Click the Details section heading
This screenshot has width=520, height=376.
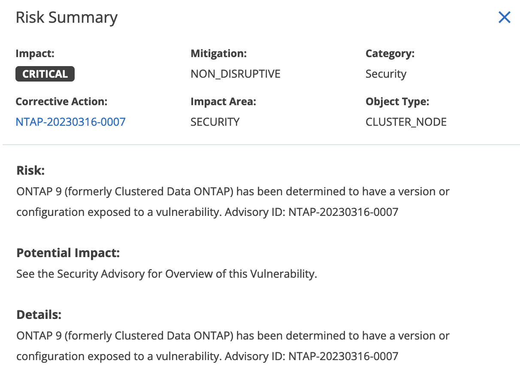(x=39, y=315)
